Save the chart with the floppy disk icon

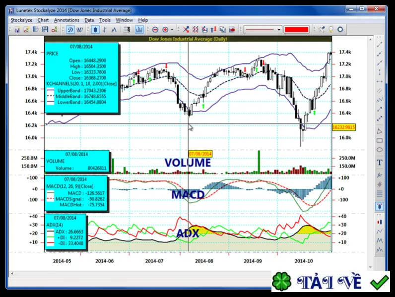45,30
